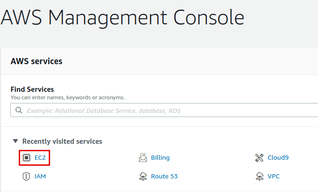The height and width of the screenshot is (192, 318).
Task: Click the Recently visited services label
Action: point(62,141)
